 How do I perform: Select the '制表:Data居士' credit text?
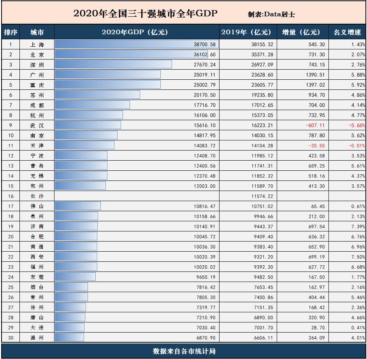point(271,14)
